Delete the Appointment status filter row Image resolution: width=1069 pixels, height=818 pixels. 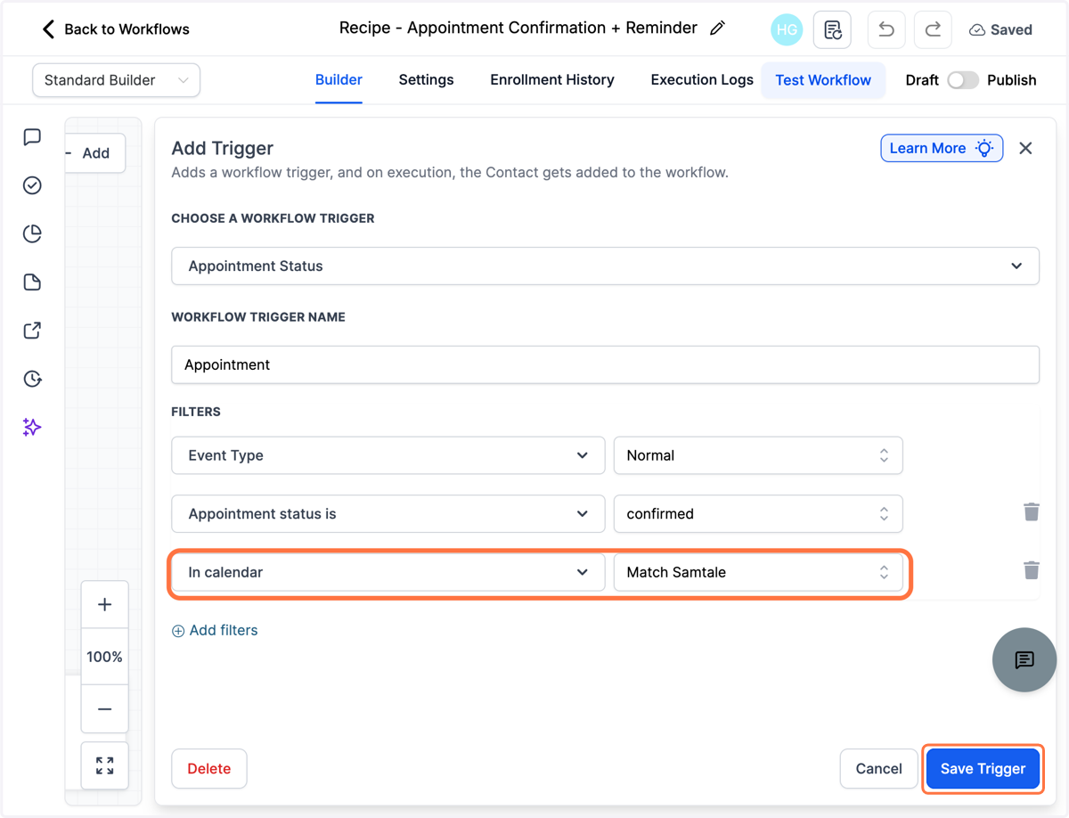[x=1032, y=511]
